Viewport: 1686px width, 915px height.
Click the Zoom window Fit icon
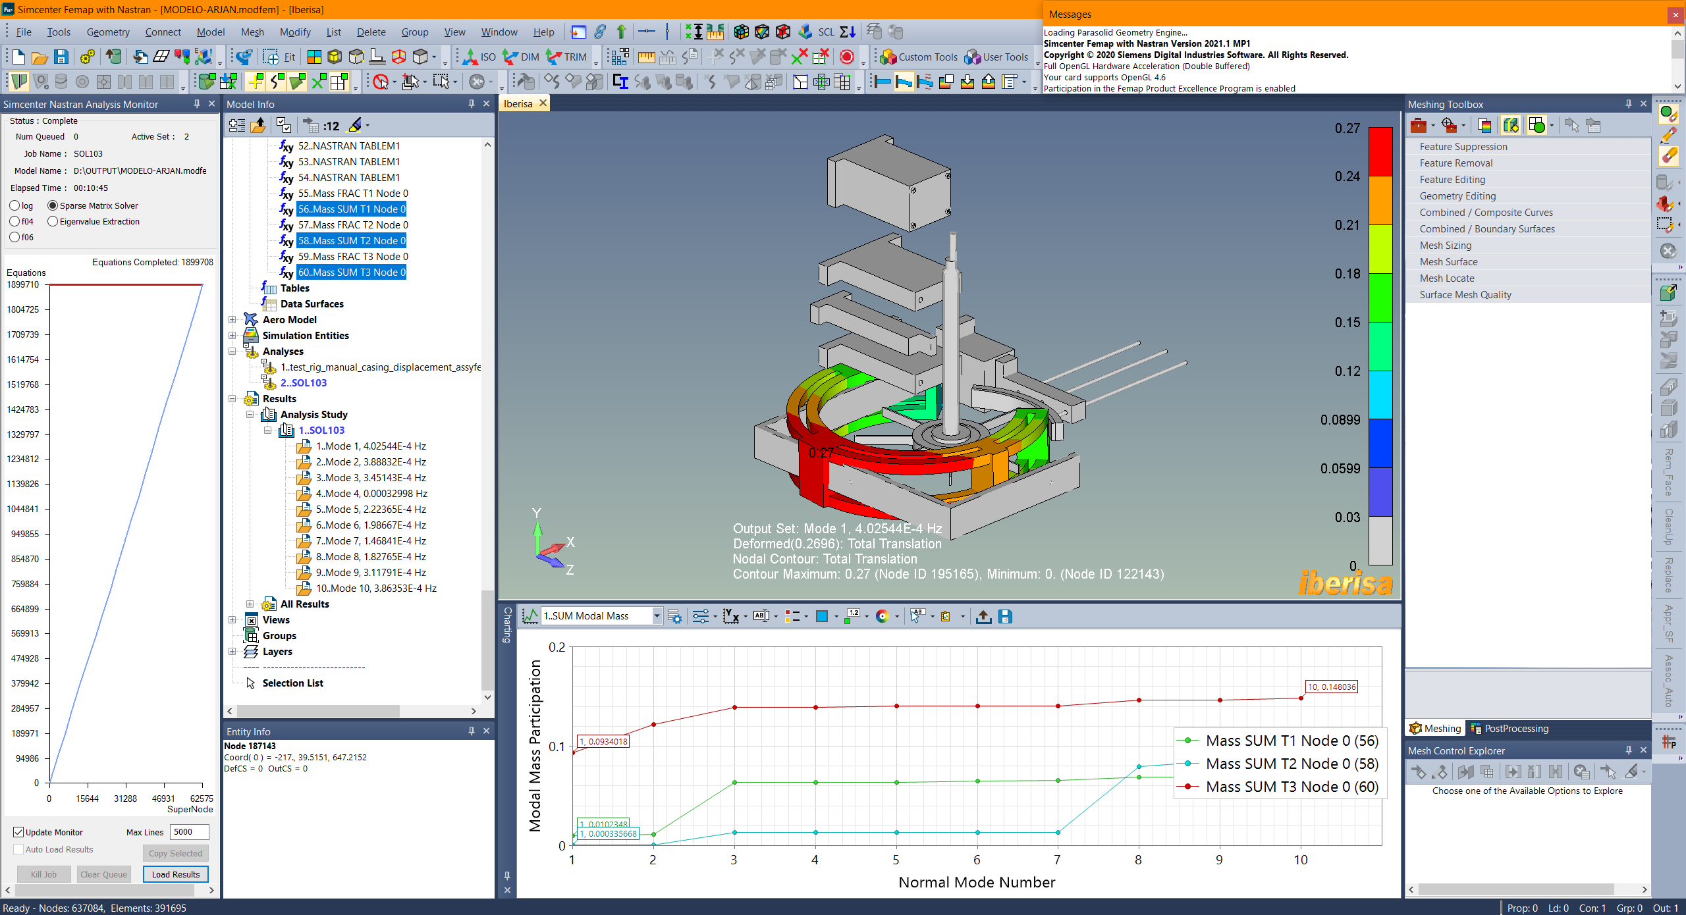279,57
